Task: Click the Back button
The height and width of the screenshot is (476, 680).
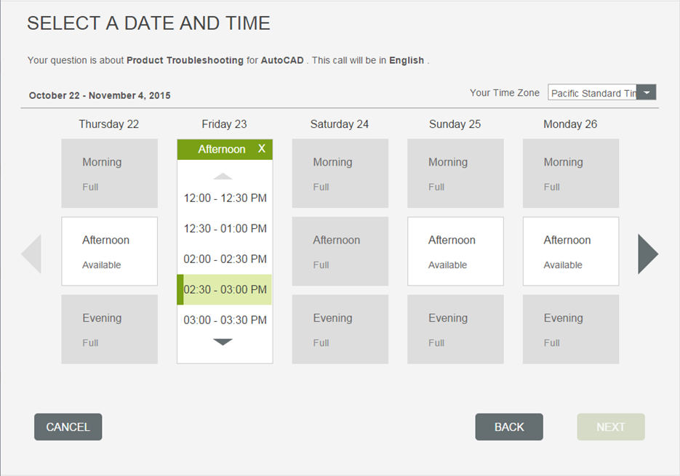Action: [509, 427]
